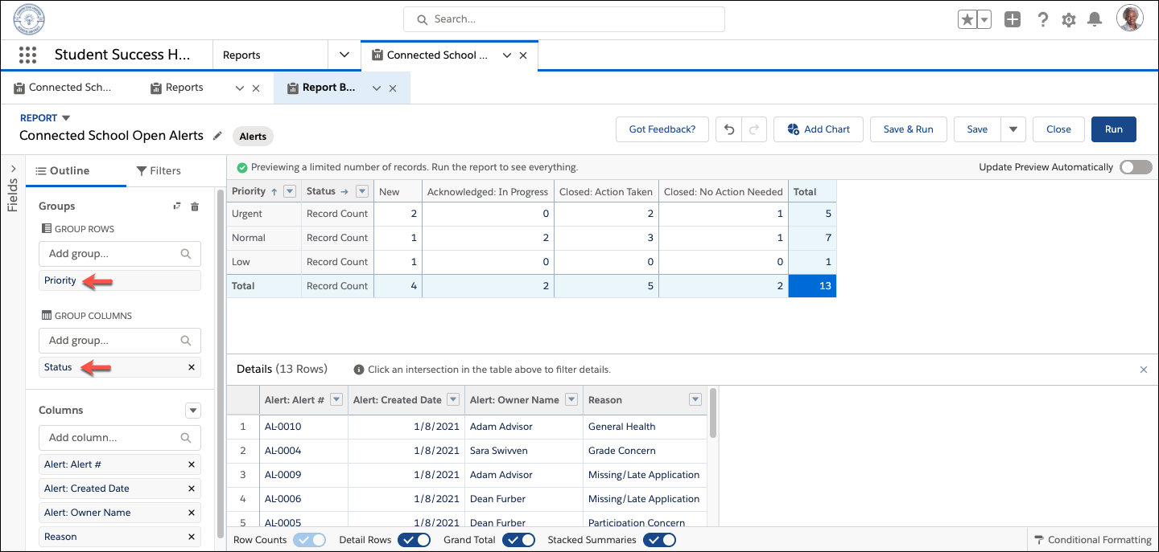Image resolution: width=1159 pixels, height=552 pixels.
Task: Close the Report Builder subtab
Action: point(393,88)
